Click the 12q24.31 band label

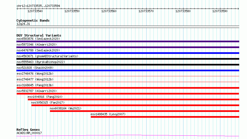click(23, 24)
